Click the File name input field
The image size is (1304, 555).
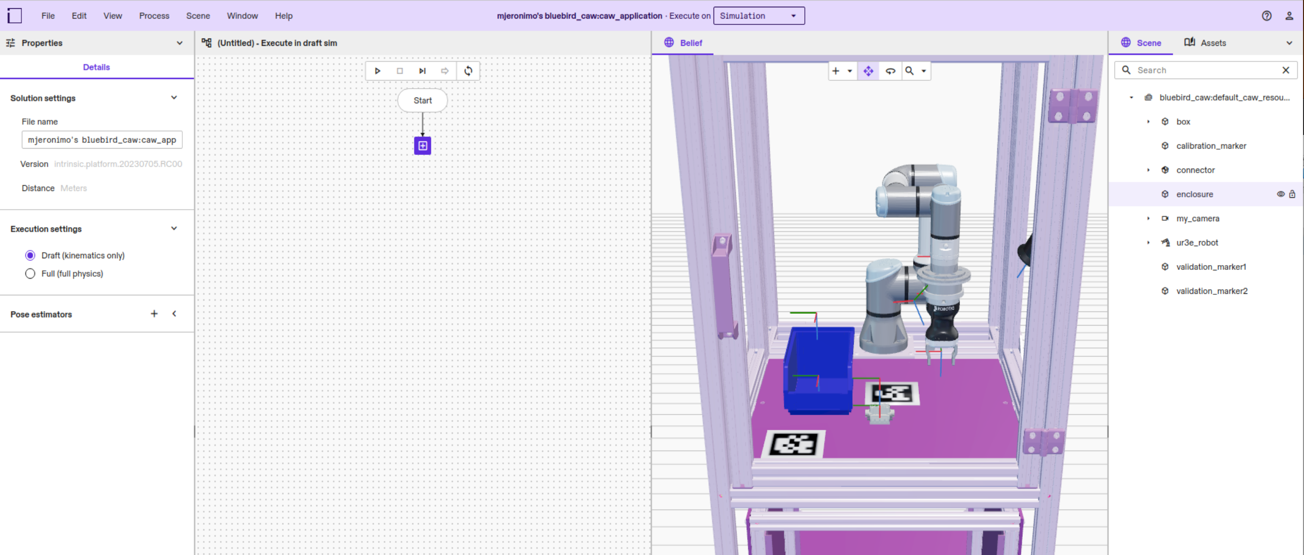click(x=102, y=140)
